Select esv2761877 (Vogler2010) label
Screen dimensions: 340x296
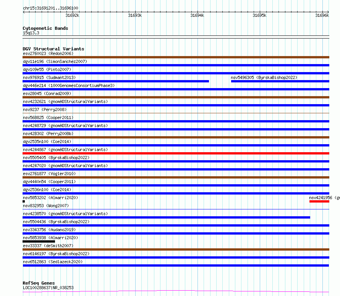[49, 174]
